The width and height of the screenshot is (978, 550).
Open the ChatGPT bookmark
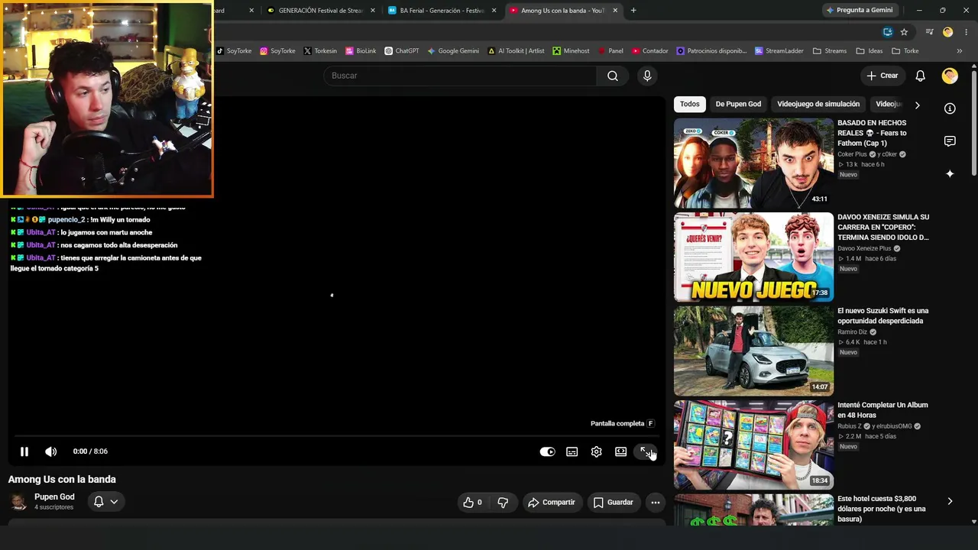[x=402, y=51]
